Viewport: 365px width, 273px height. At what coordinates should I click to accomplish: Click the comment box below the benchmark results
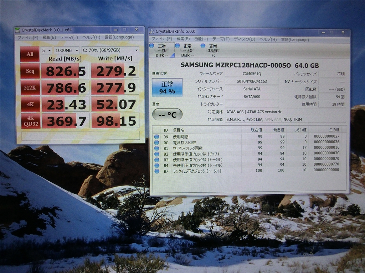tap(81, 135)
